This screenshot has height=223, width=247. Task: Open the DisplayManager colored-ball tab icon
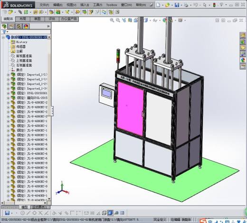coord(26,26)
